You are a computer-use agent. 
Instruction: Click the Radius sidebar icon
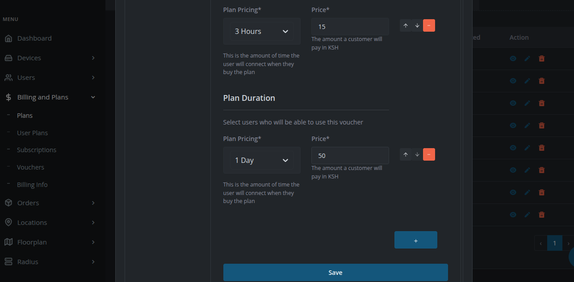(x=9, y=261)
